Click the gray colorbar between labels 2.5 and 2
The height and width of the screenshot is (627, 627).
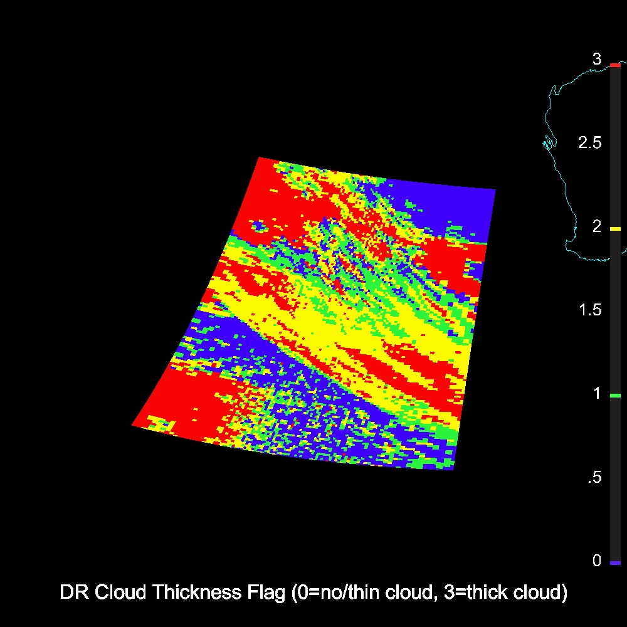(x=615, y=185)
